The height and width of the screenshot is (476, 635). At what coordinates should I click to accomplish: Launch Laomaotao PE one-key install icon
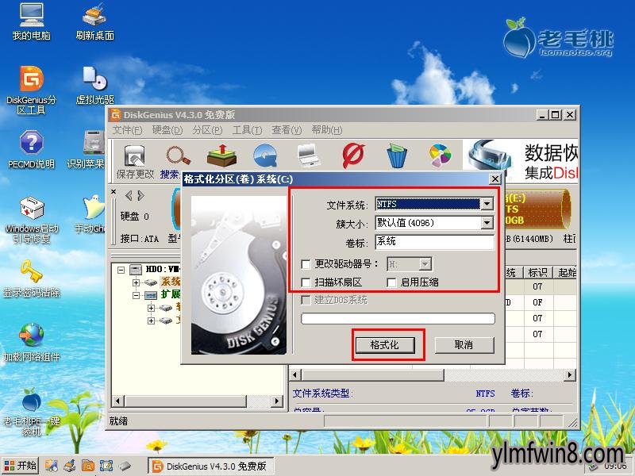pos(31,411)
